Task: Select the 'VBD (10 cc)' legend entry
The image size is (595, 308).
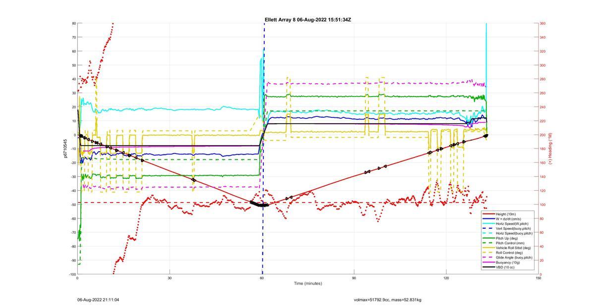Action: 505,267
